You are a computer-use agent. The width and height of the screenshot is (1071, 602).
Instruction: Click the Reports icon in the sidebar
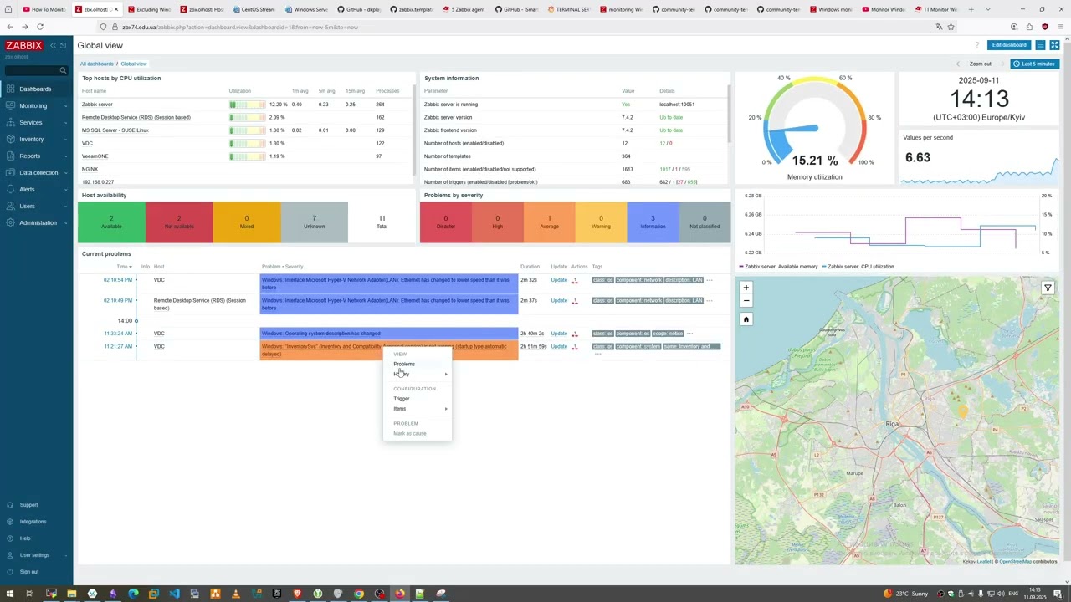pyautogui.click(x=11, y=156)
